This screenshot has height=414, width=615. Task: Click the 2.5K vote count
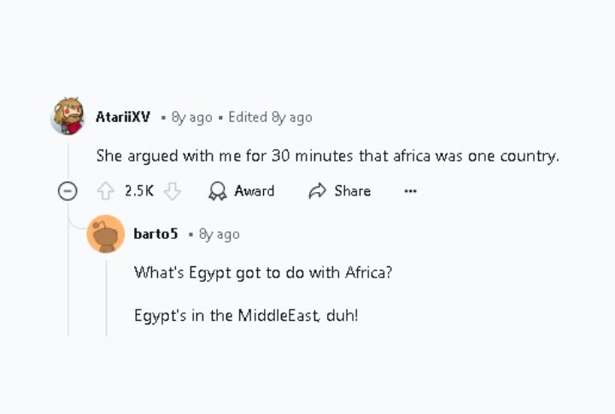point(139,191)
